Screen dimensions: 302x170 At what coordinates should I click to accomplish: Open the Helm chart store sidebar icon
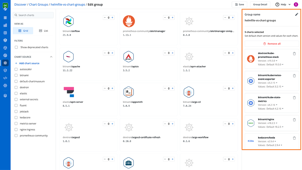[x=5, y=63]
